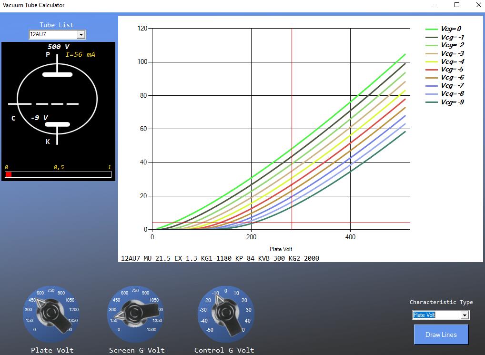Maximize the Vacuum Tube Calculator window

pyautogui.click(x=457, y=5)
